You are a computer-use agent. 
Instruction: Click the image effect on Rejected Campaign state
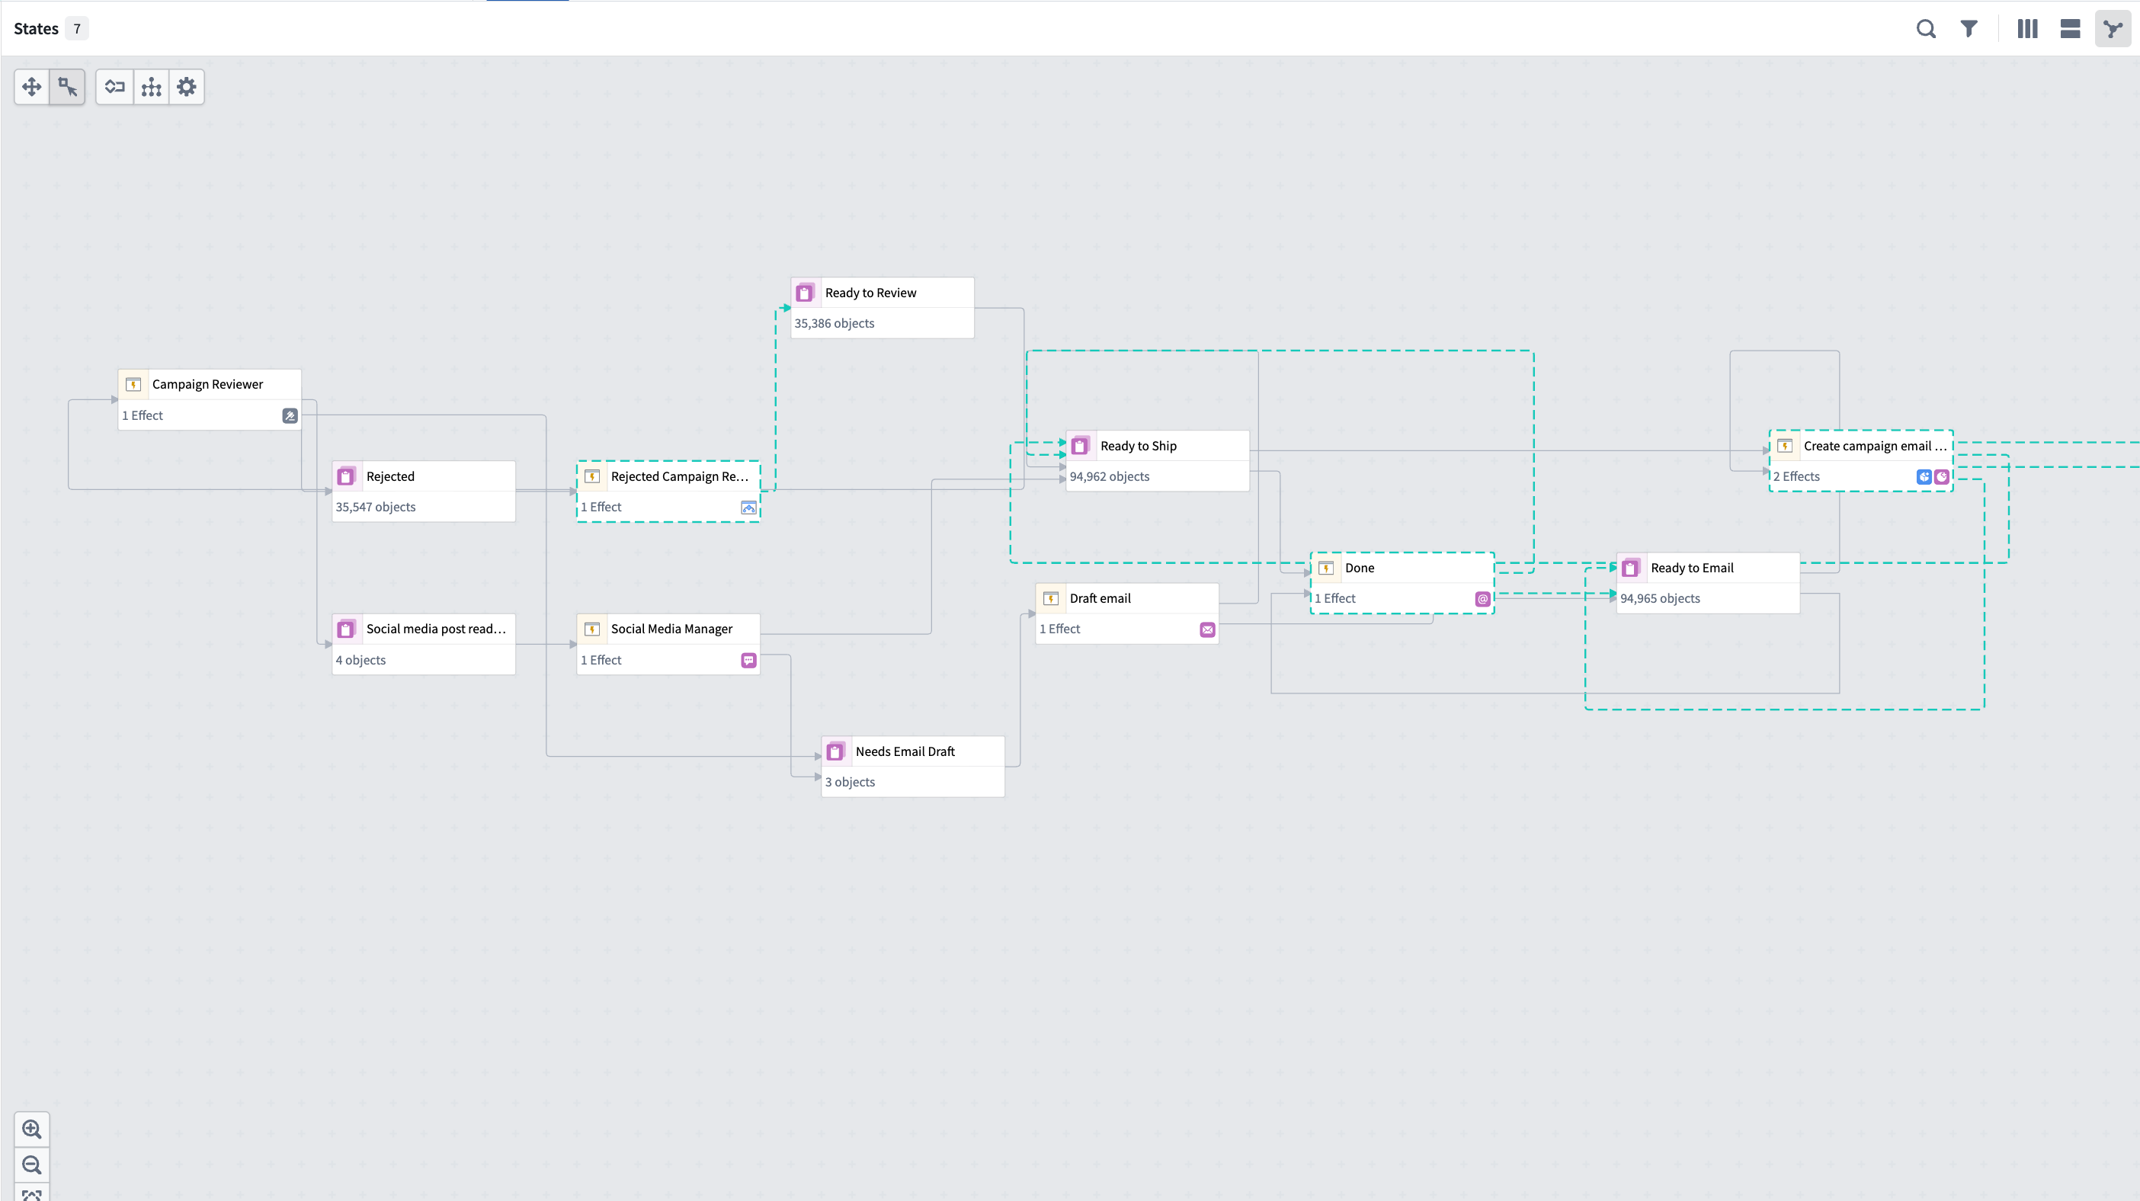(x=748, y=507)
